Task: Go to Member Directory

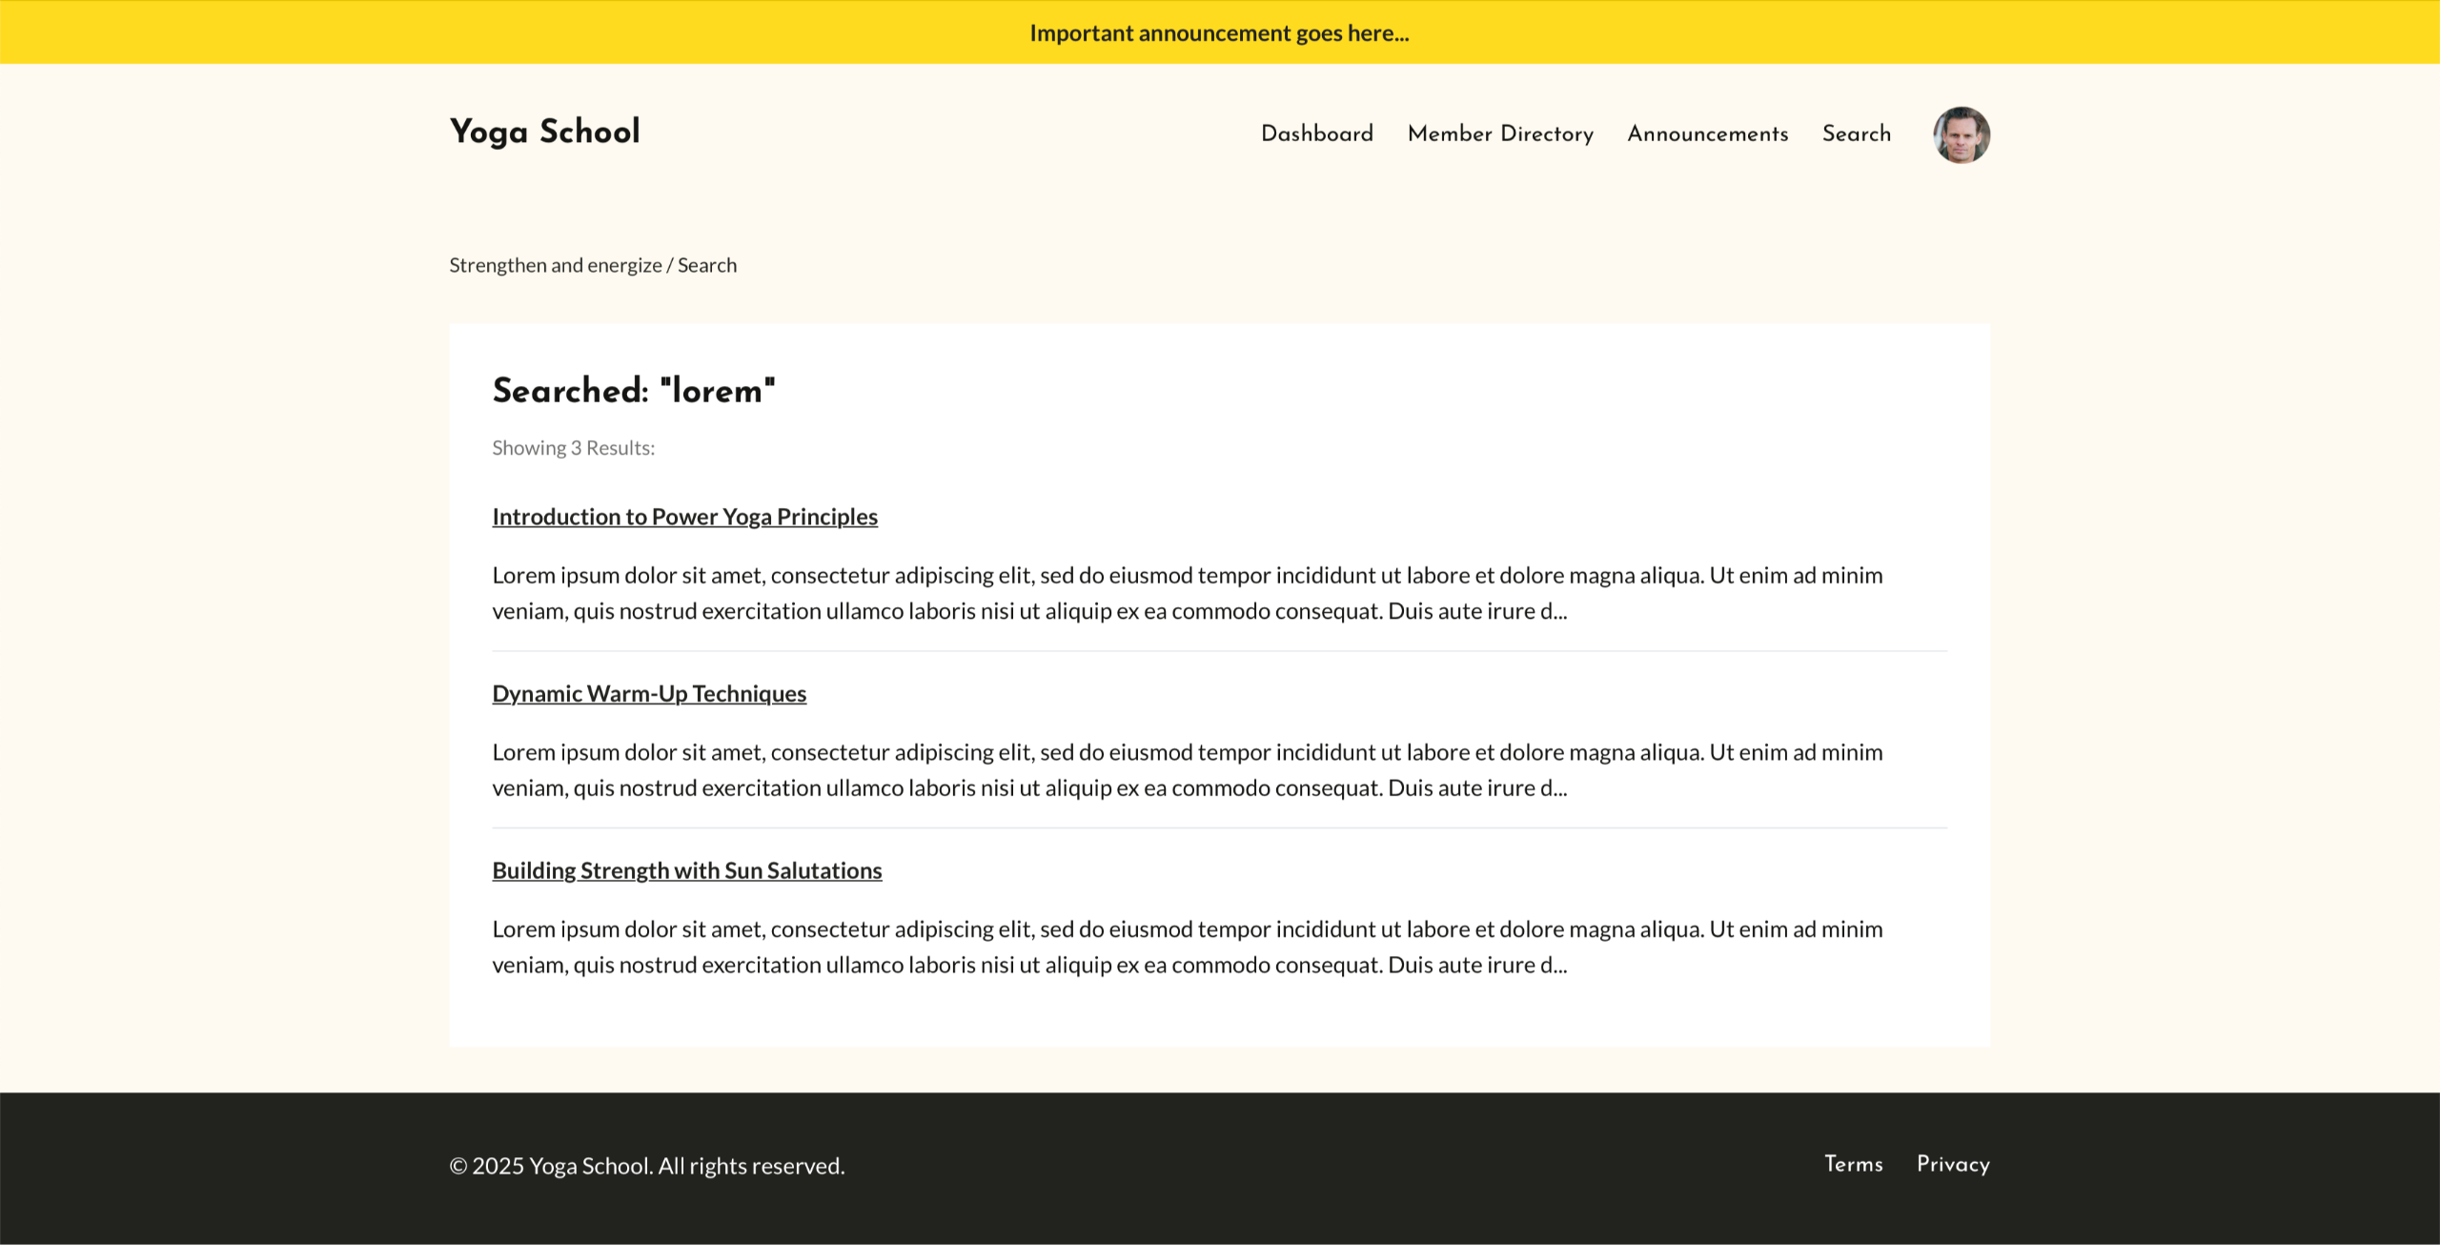Action: click(x=1500, y=133)
